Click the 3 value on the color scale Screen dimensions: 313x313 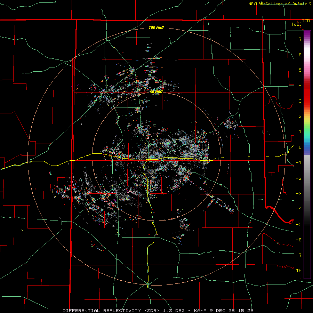(300, 101)
